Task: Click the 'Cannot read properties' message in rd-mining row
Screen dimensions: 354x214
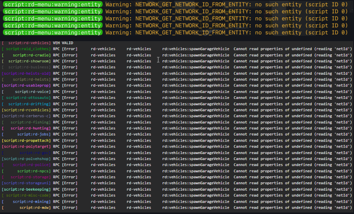Action: pyautogui.click(x=293, y=202)
